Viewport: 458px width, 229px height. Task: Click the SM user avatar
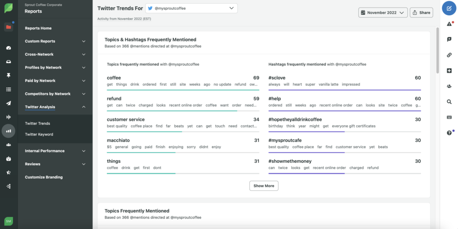(x=8, y=221)
